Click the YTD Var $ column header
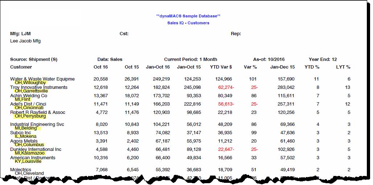The height and width of the screenshot is (185, 373). 221,67
